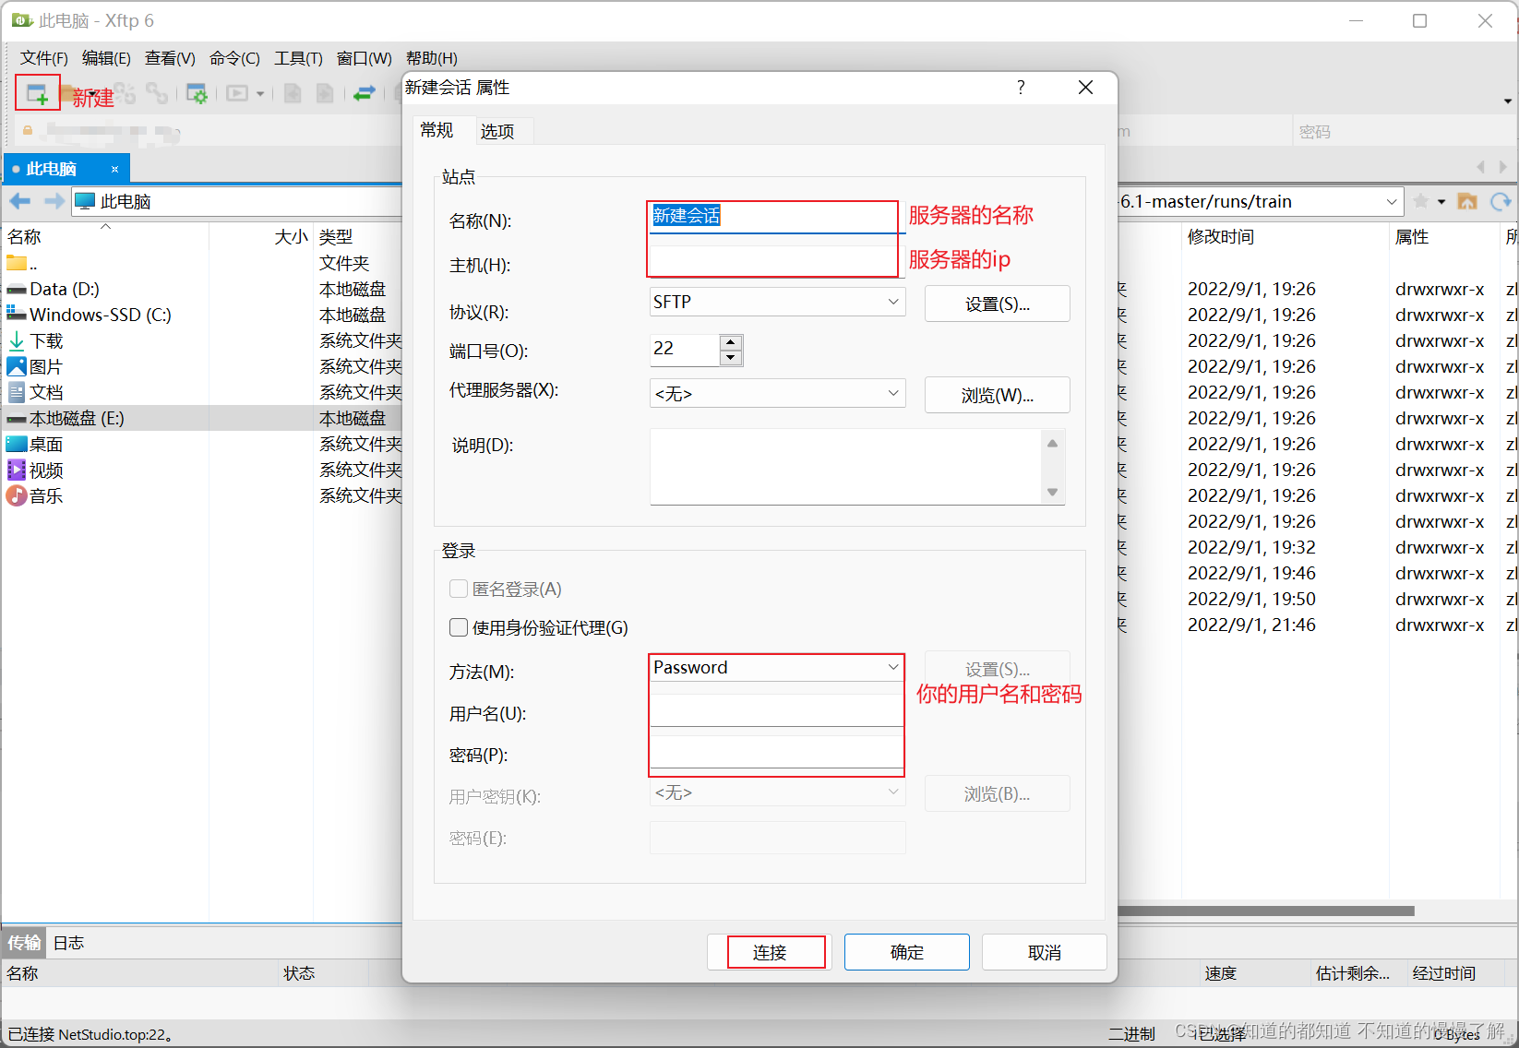This screenshot has width=1519, height=1048.
Task: Click inside the 说明 text area
Action: pos(847,467)
